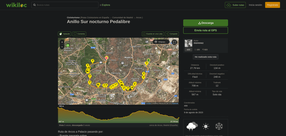The image size is (286, 136).
Task: Select upload date '9 de agosto de 2023'
Action: tap(194, 113)
